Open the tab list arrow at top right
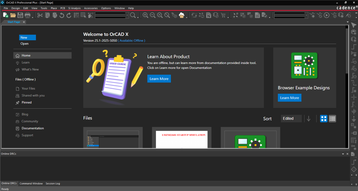Viewport: 358px width, 191px height. point(348,22)
